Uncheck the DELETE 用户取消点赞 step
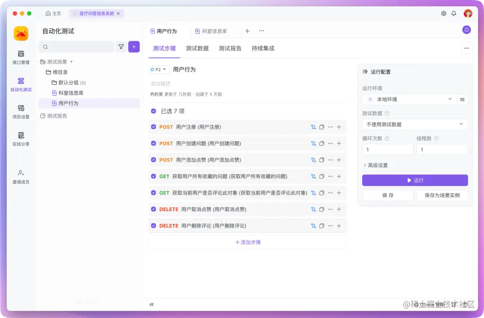This screenshot has height=318, width=484. pos(153,209)
